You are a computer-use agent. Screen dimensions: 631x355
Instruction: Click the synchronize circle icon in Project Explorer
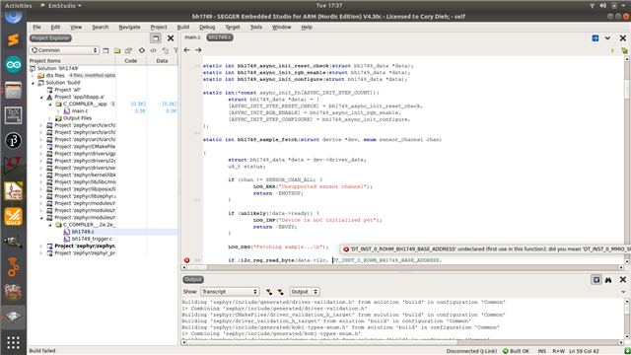pos(142,50)
